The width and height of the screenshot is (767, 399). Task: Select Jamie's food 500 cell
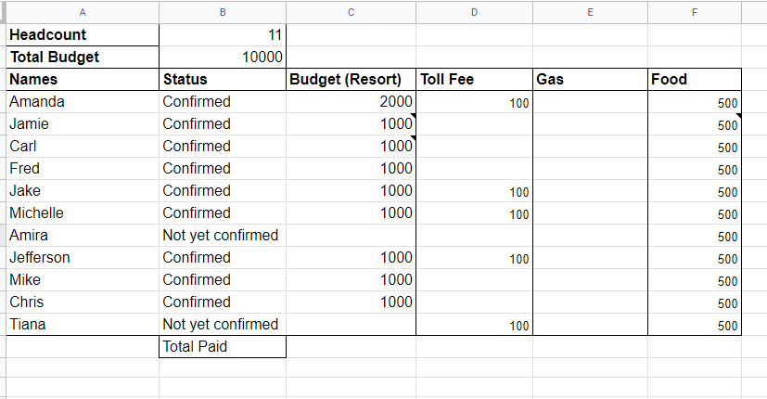[x=695, y=123]
